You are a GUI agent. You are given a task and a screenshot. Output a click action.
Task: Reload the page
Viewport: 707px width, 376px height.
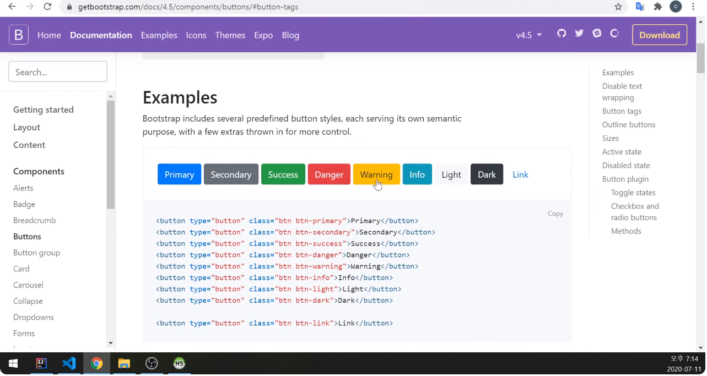47,7
